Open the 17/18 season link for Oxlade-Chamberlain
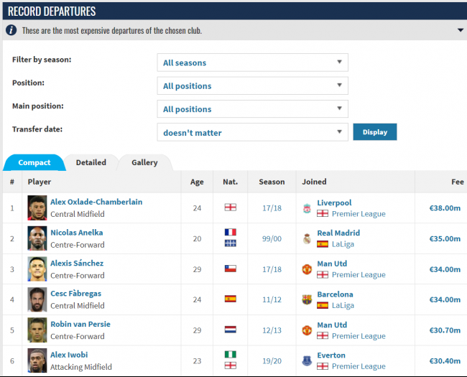The image size is (467, 377). point(272,208)
